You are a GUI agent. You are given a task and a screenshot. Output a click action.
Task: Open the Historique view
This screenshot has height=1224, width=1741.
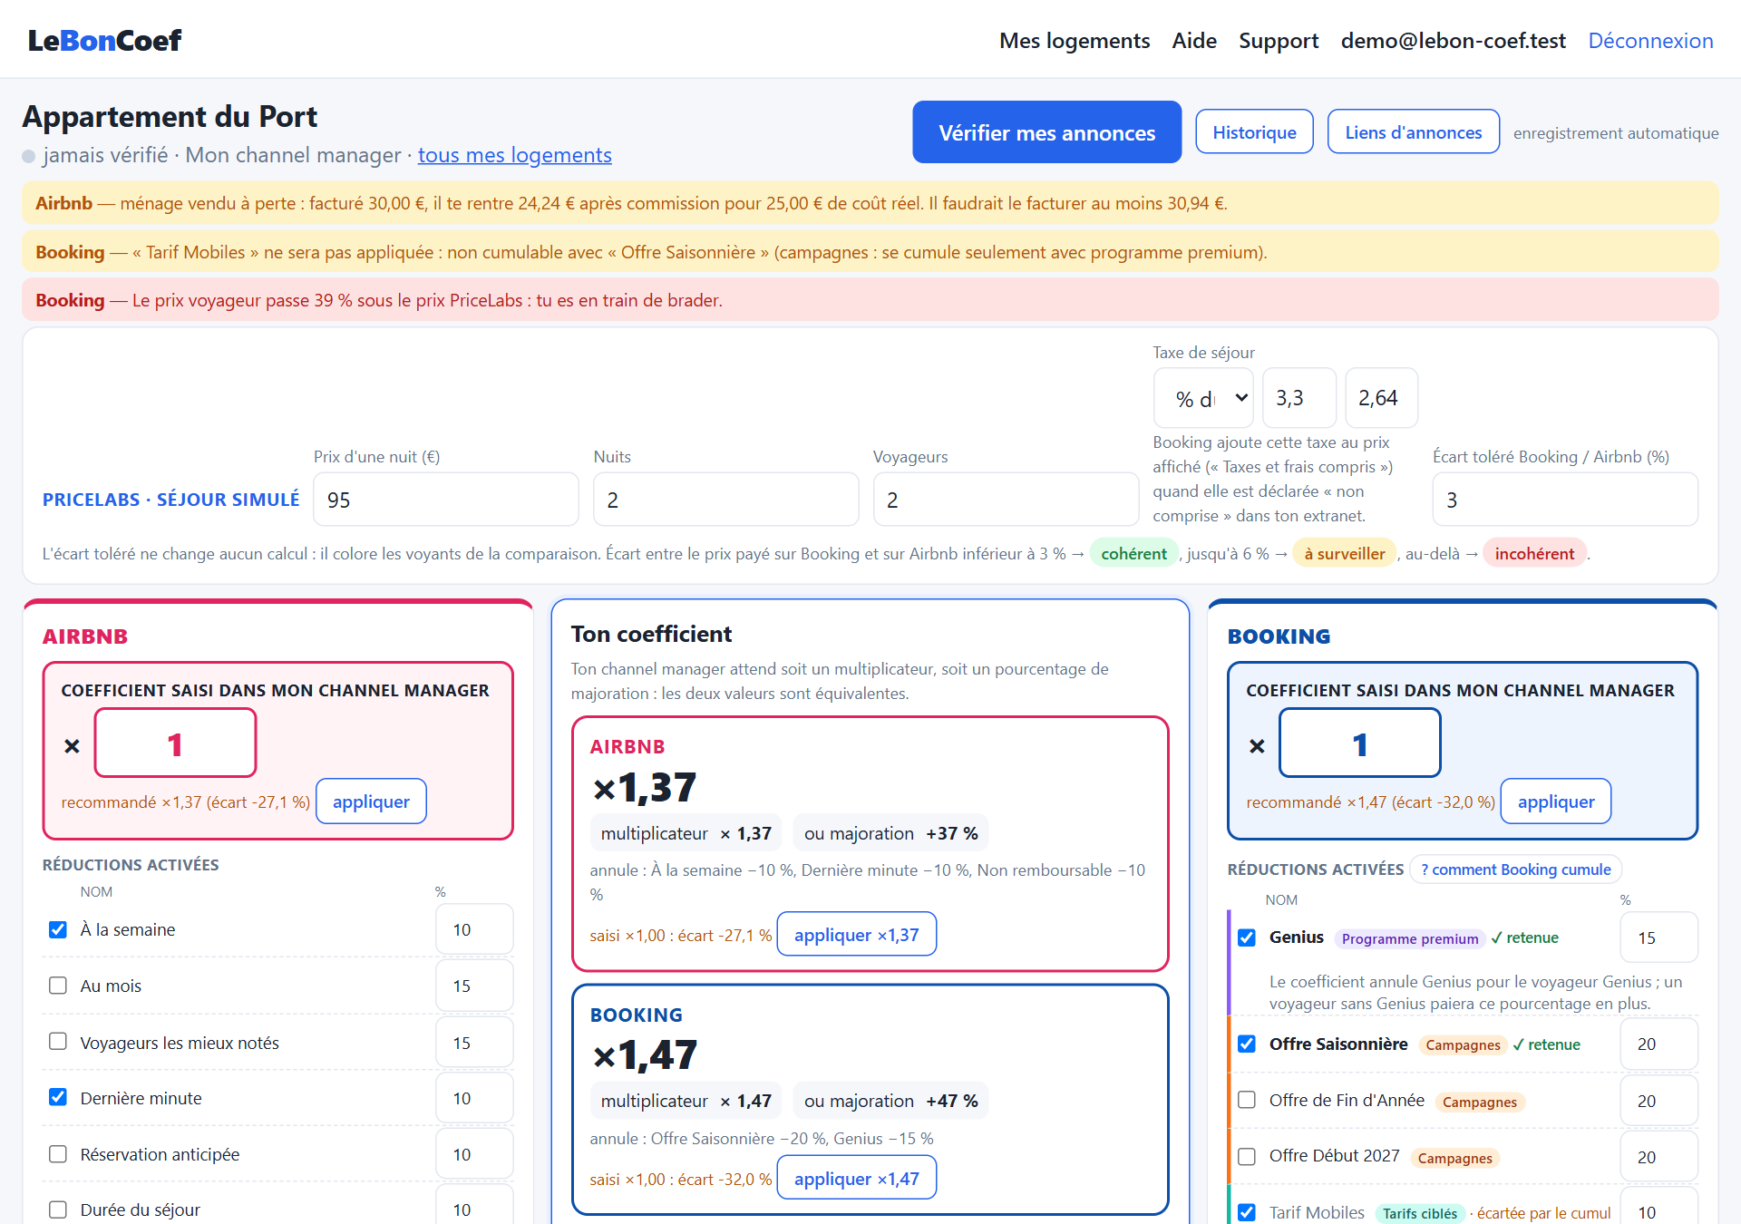(1255, 132)
